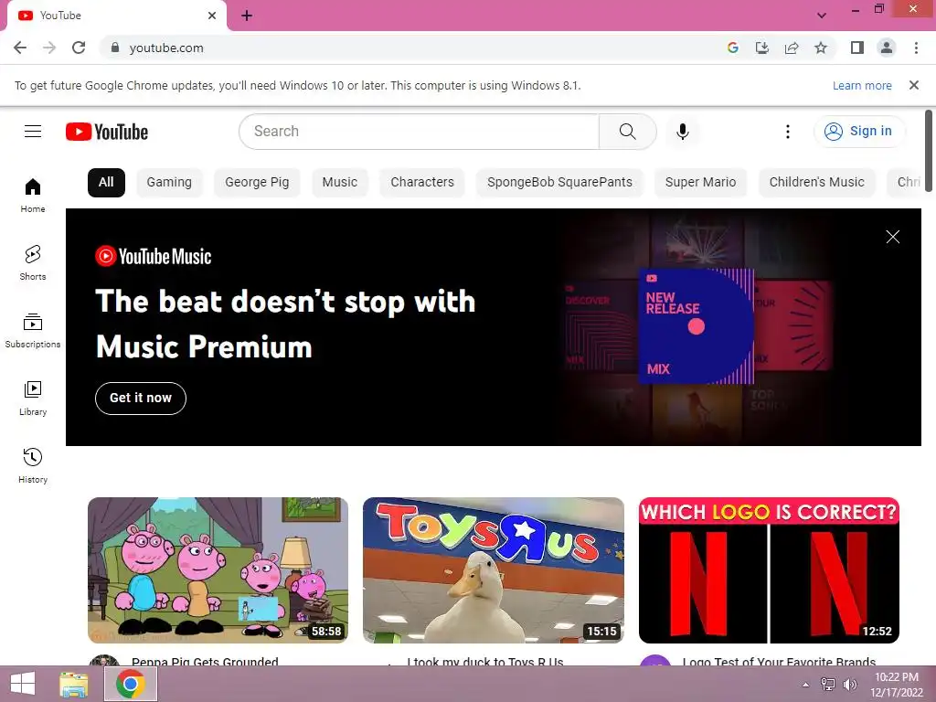
Task: Open the Windows Start button
Action: click(x=23, y=684)
